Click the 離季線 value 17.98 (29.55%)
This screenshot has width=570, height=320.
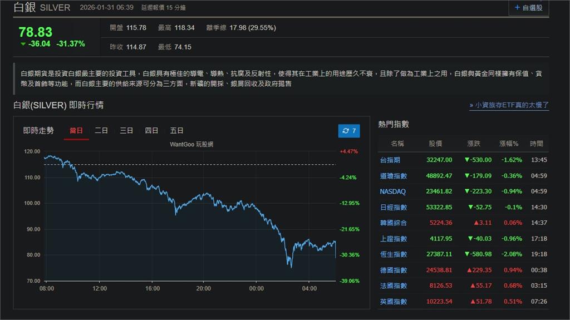click(253, 28)
